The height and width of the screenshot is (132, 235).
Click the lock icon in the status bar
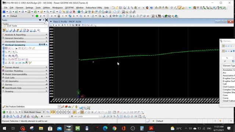pos(153,121)
